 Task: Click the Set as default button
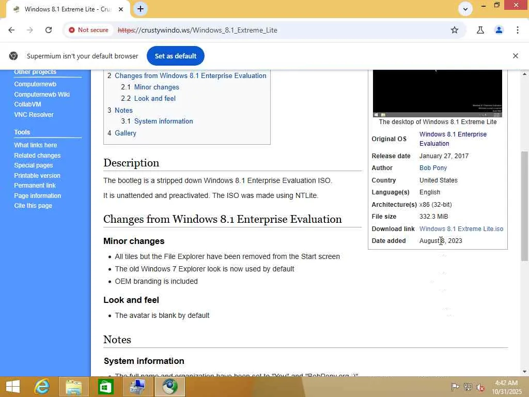click(176, 56)
